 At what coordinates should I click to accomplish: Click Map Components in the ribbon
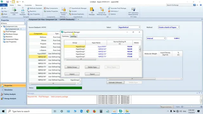(x=51, y=8)
